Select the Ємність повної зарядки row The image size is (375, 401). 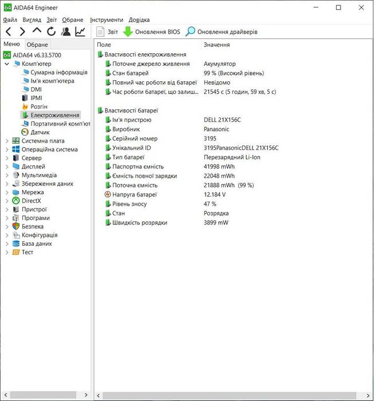point(169,176)
